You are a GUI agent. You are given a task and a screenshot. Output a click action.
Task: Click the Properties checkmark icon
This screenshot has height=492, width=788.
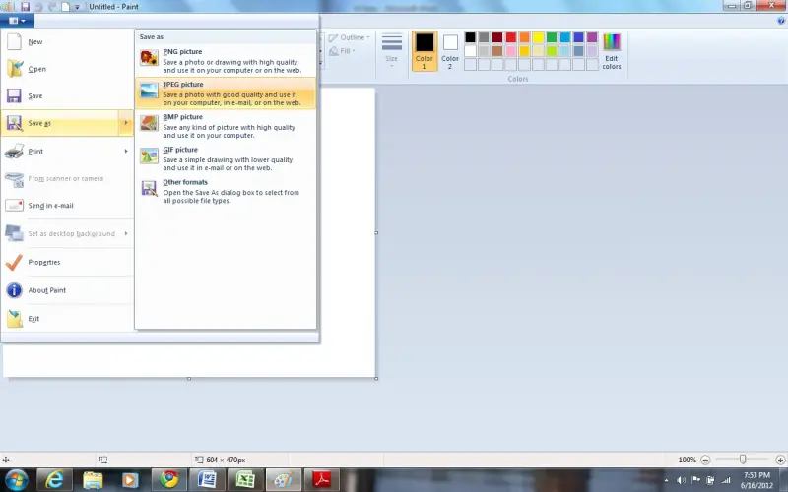14,262
